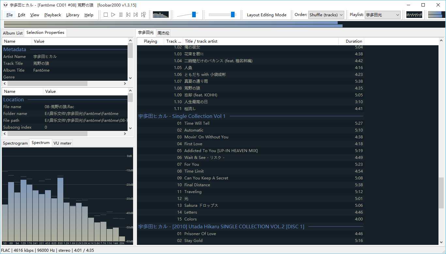Click playlist scrollbar up arrow
This screenshot has height=254, width=446.
click(x=441, y=40)
